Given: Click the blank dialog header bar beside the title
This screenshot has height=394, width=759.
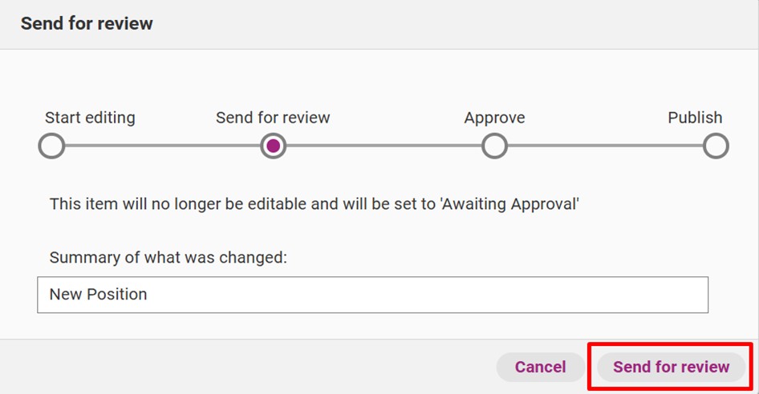Looking at the screenshot, I should point(455,24).
